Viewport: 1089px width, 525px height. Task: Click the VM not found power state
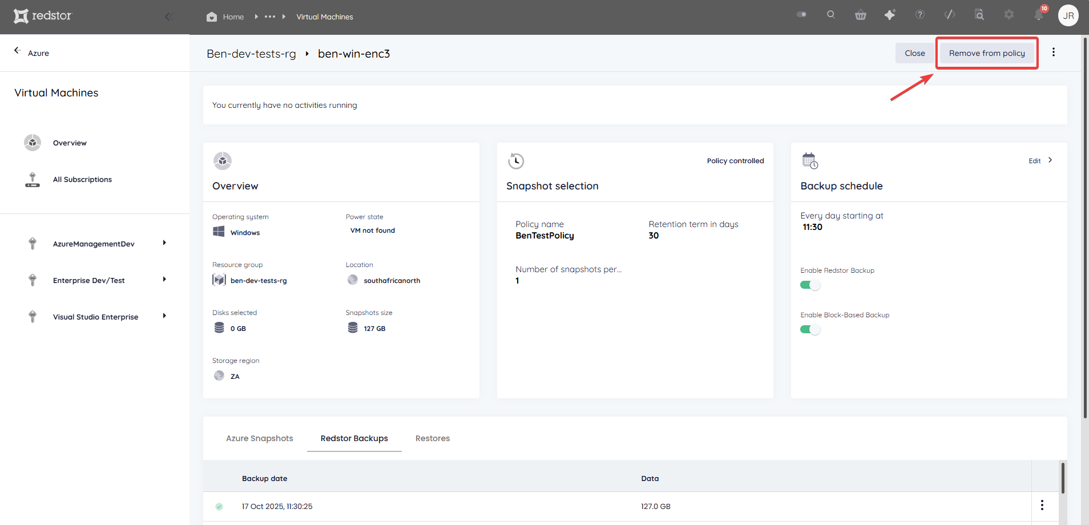coord(372,231)
